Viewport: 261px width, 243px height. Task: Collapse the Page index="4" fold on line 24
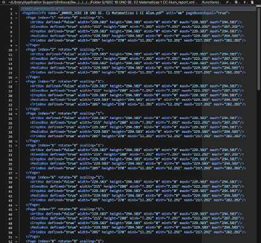pos(16,114)
